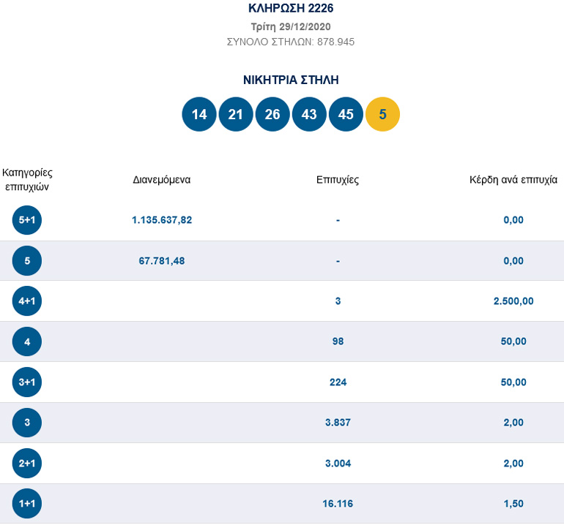Viewport: 564px width, 525px height.
Task: Click the 2+1 category badge
Action: click(27, 464)
